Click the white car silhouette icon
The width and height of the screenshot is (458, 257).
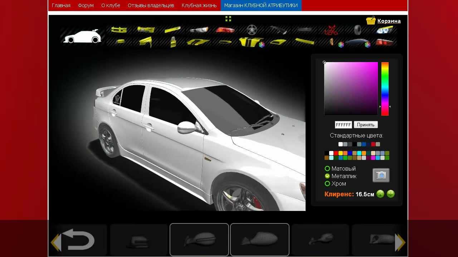[x=82, y=37]
